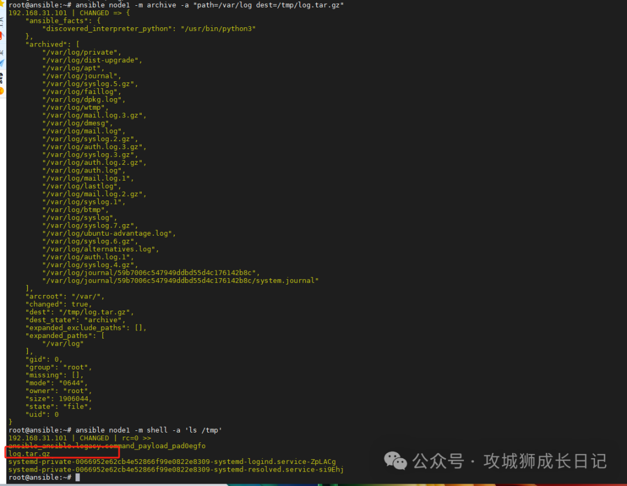Select the '/var/log/faillog' entry
Image resolution: width=627 pixels, height=486 pixels.
tap(82, 92)
